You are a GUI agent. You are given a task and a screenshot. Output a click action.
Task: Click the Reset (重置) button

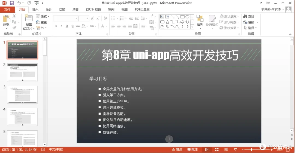(x=42, y=22)
